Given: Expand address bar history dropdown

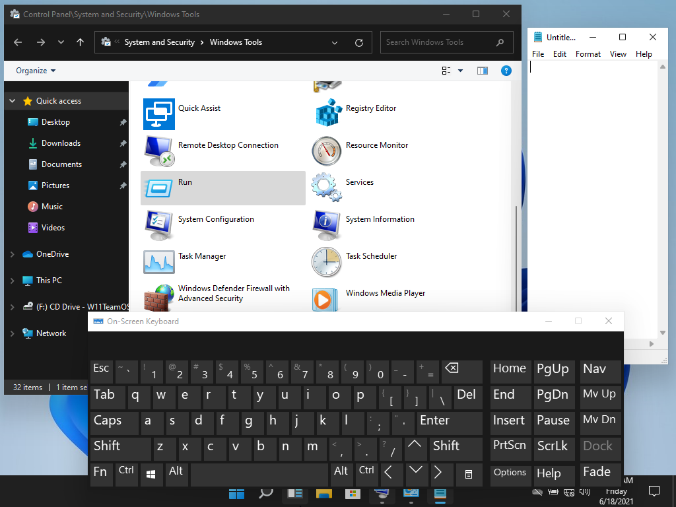Looking at the screenshot, I should coord(335,43).
